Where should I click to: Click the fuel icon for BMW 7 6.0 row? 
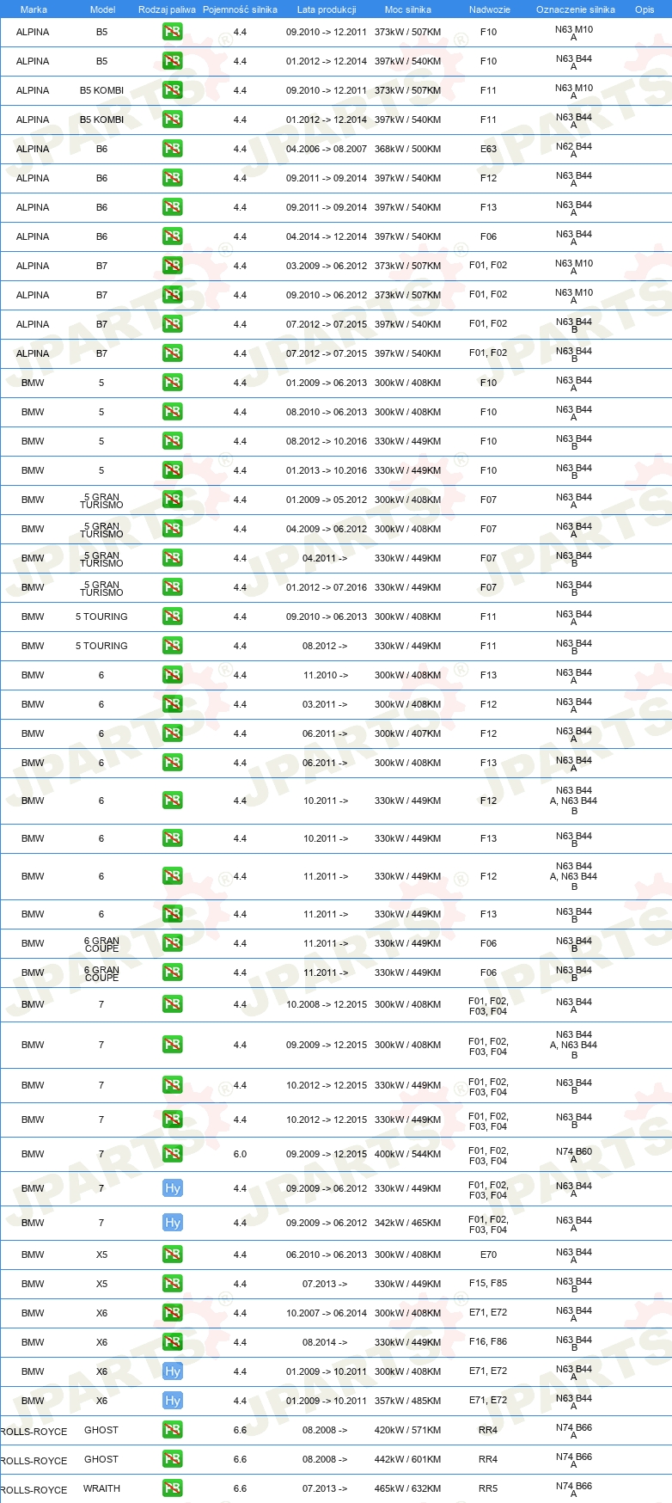(x=172, y=1154)
